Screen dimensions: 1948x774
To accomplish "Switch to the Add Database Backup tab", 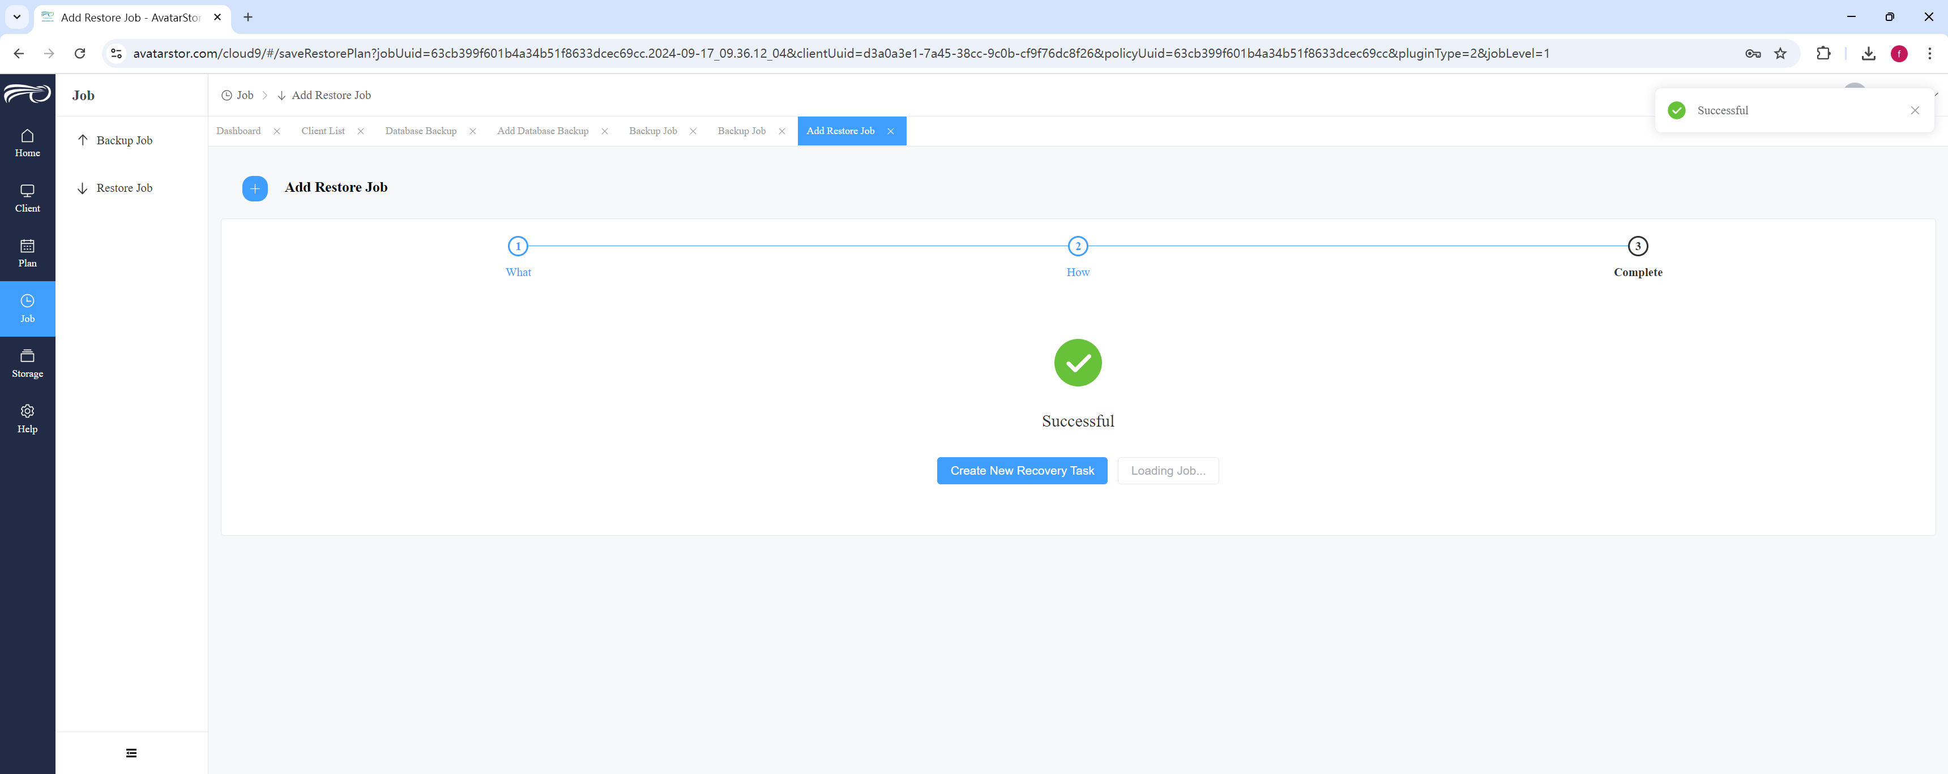I will [542, 131].
